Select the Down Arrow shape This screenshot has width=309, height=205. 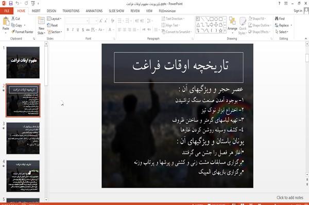[x=216, y=25]
